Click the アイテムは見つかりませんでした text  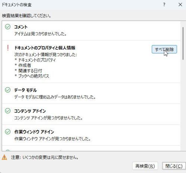[40, 34]
